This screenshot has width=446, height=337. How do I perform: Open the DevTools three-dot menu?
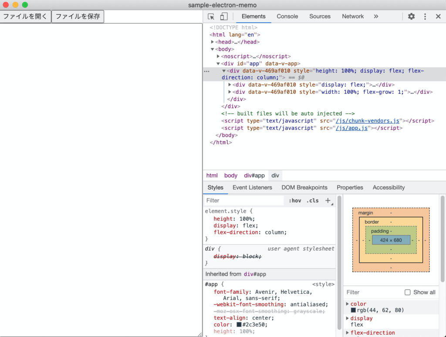425,17
